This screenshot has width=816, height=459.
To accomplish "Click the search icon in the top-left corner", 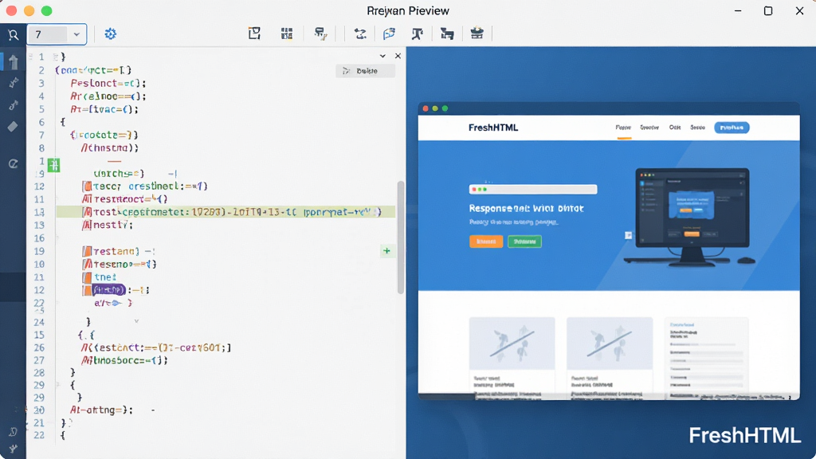I will click(13, 35).
